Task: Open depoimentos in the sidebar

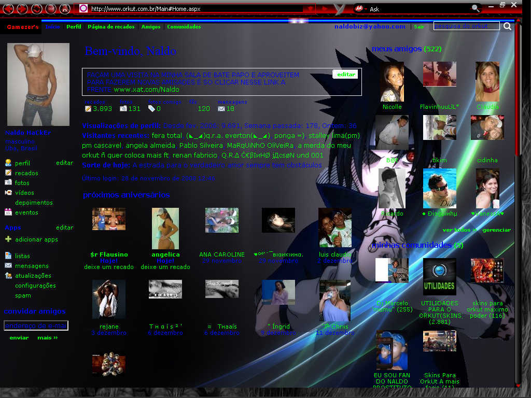Action: [x=34, y=203]
